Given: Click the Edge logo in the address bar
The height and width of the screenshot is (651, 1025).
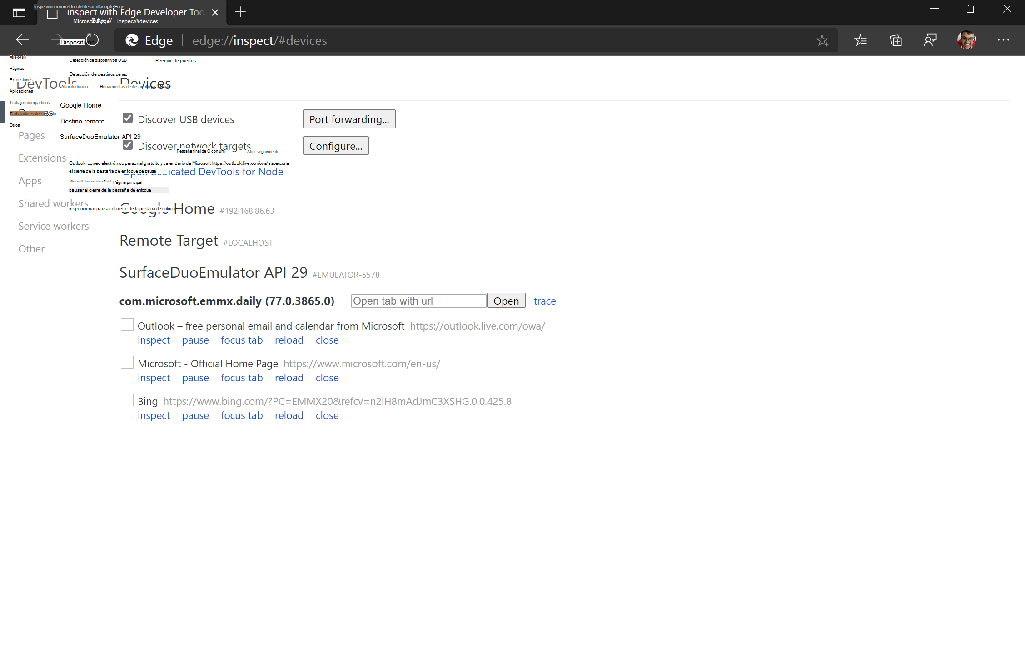Looking at the screenshot, I should 132,40.
